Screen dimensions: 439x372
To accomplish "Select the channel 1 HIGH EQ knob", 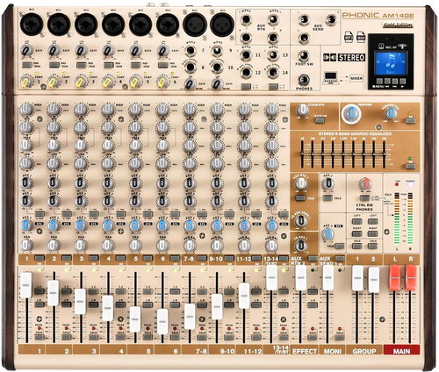I will [26, 110].
